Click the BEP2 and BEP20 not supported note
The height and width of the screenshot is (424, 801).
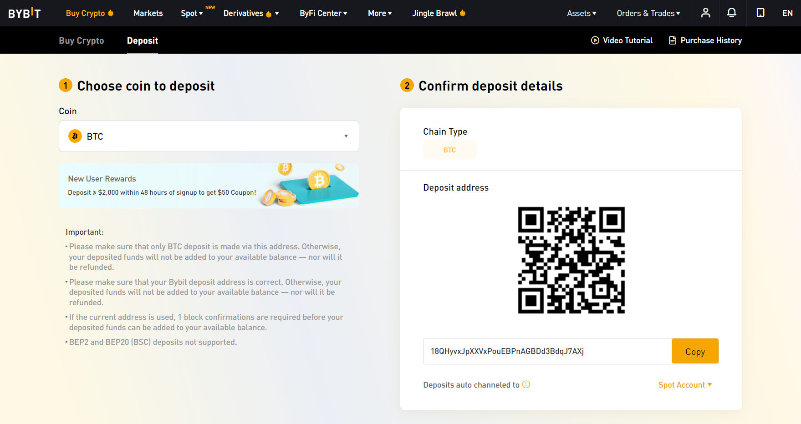coord(153,342)
